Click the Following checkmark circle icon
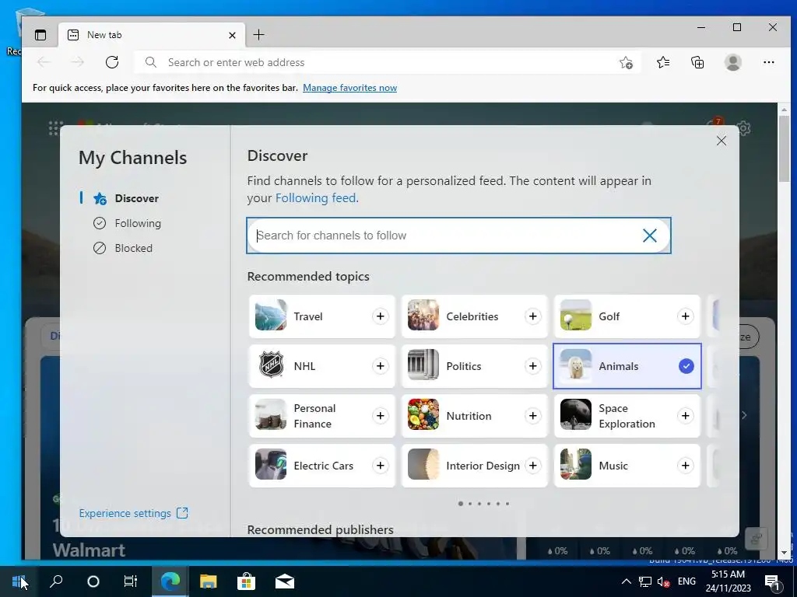This screenshot has height=597, width=797. pyautogui.click(x=100, y=223)
